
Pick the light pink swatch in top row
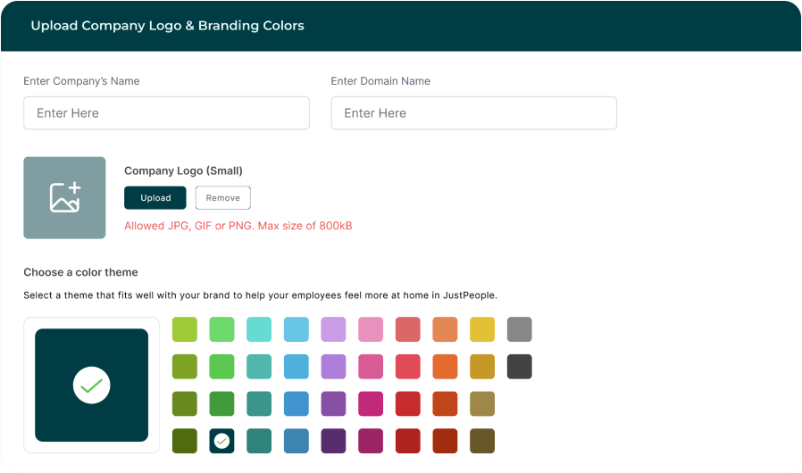click(371, 329)
